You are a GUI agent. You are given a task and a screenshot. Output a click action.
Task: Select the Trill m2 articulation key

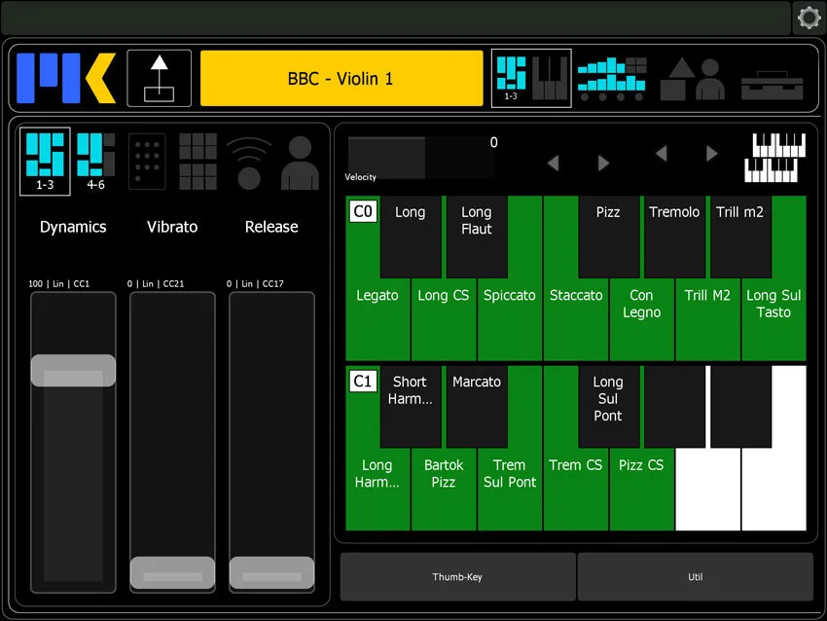click(740, 237)
